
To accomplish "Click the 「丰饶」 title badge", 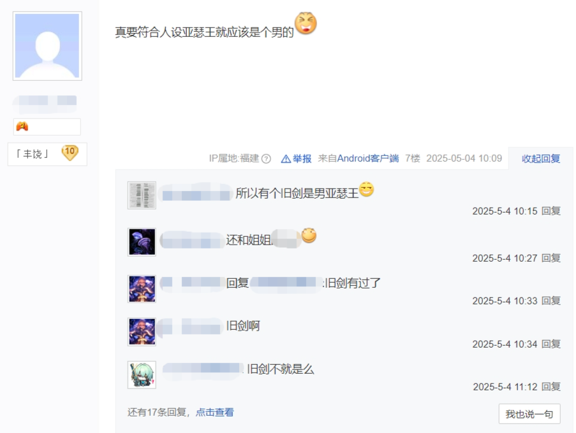I will point(47,154).
